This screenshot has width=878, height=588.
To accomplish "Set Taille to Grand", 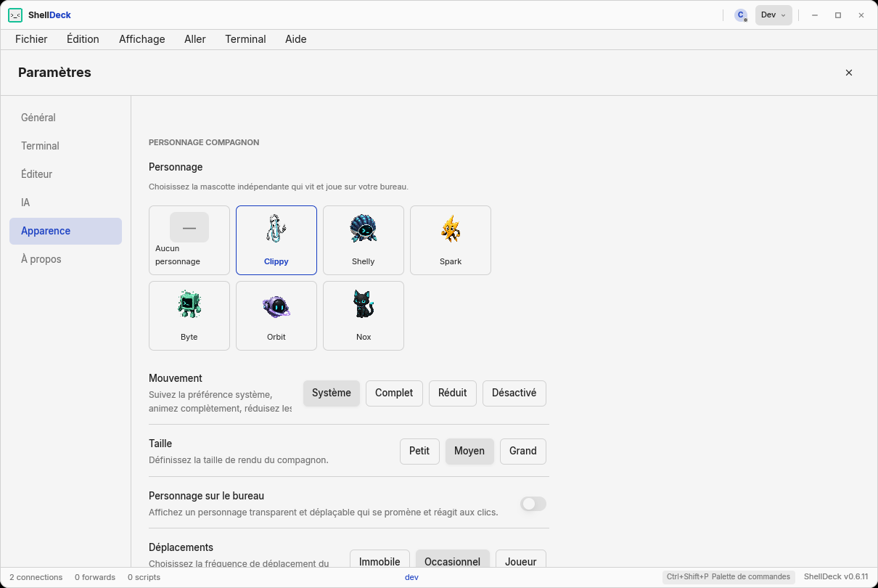I will point(523,452).
